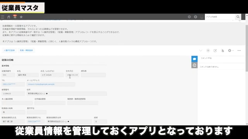The image size is (248, 139).
Task: Open the help question mark icon
Action: (x=195, y=17)
